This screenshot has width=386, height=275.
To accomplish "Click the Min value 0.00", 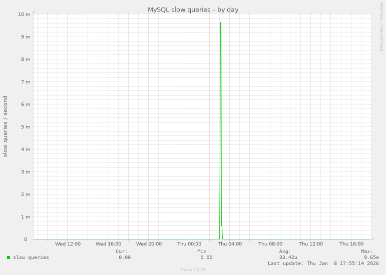I will click(x=206, y=257).
